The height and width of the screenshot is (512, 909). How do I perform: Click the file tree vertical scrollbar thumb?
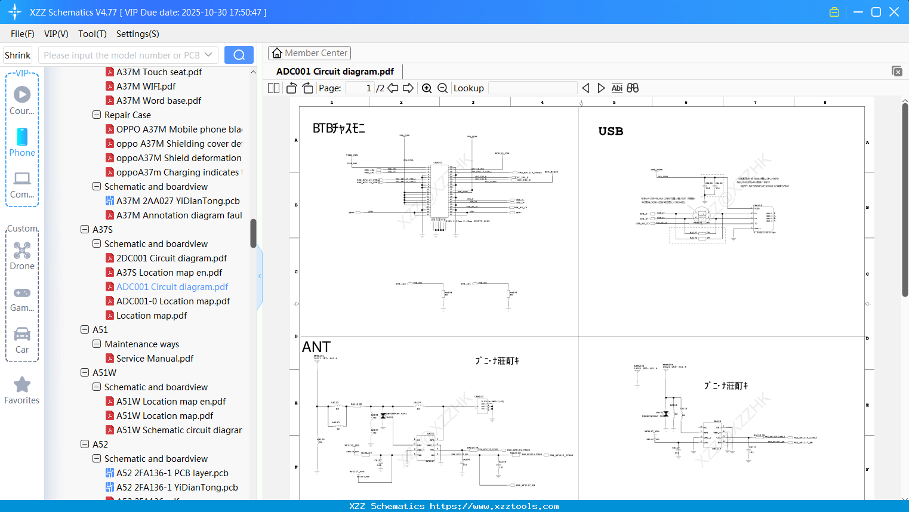tap(253, 233)
